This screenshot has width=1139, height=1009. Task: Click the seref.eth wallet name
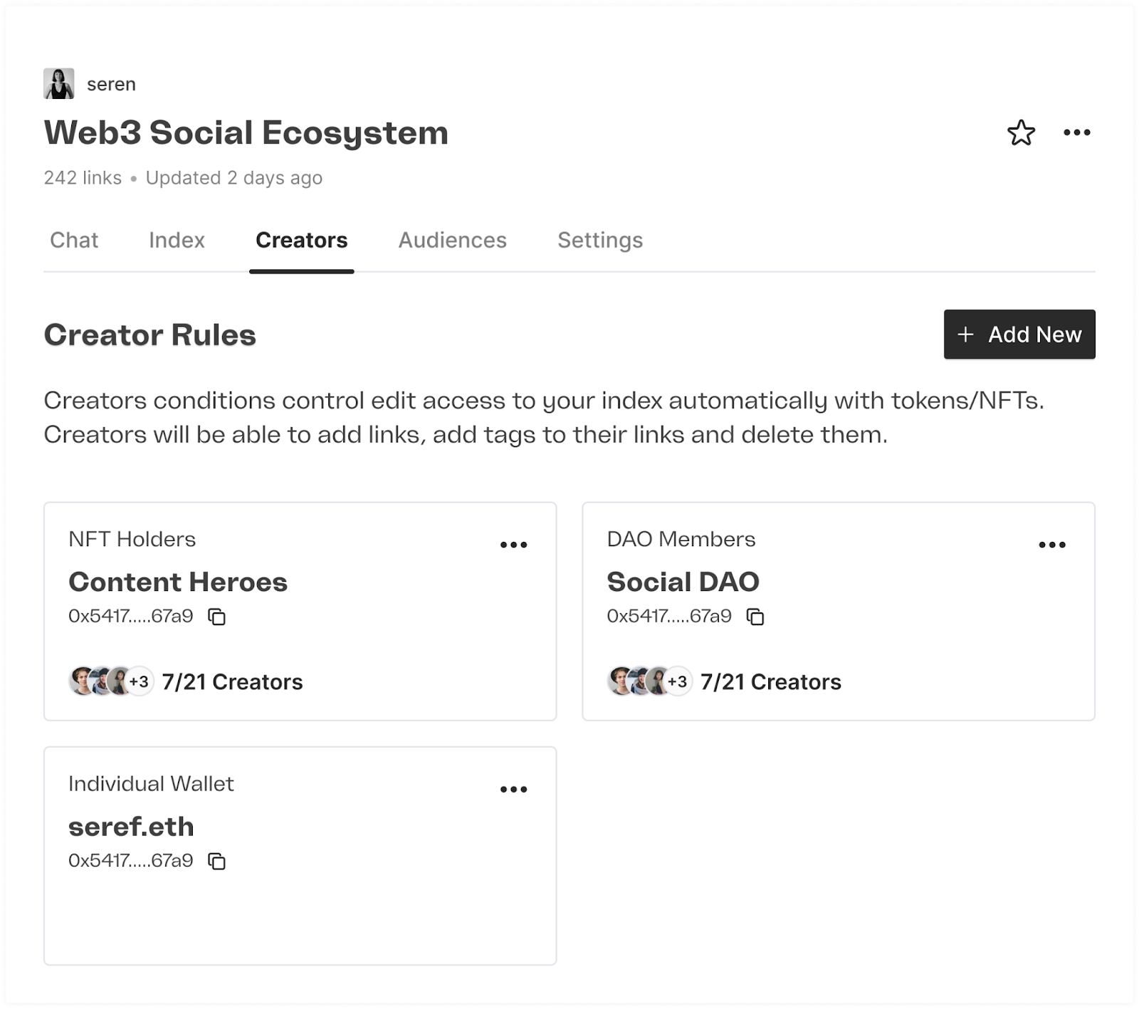[x=131, y=827]
